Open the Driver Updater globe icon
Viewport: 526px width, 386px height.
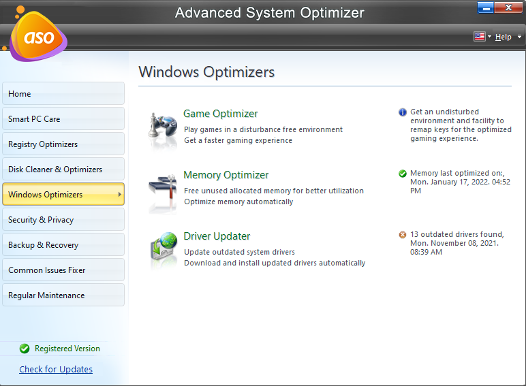point(164,247)
